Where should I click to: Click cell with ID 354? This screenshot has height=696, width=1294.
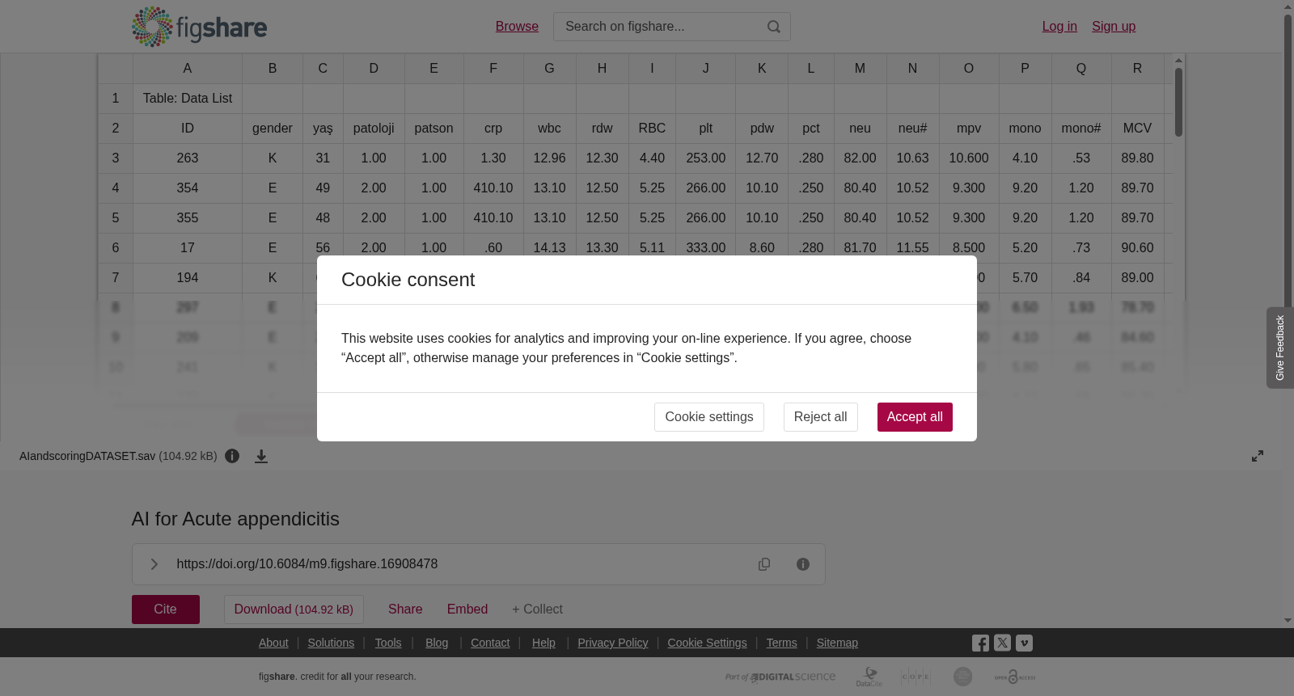[188, 188]
